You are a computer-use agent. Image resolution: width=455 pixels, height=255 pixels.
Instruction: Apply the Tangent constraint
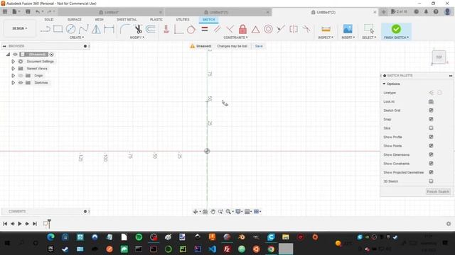[x=191, y=29]
